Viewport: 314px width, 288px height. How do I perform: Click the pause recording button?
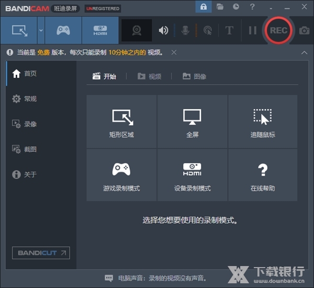click(x=253, y=30)
